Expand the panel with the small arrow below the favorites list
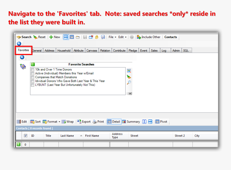The width and height of the screenshot is (231, 170). tap(130, 94)
